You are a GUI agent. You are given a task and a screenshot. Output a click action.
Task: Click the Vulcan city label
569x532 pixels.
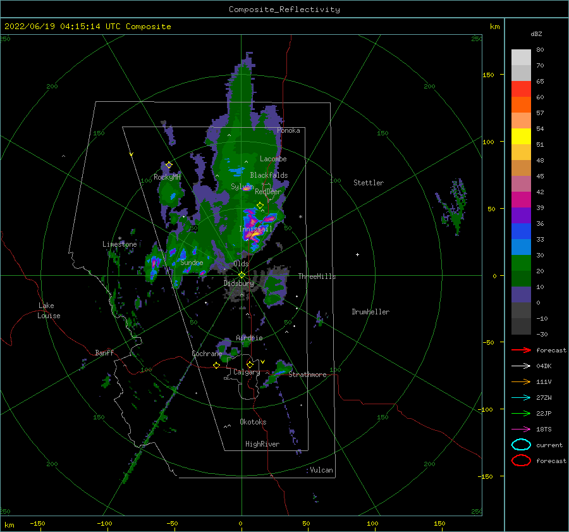click(322, 470)
